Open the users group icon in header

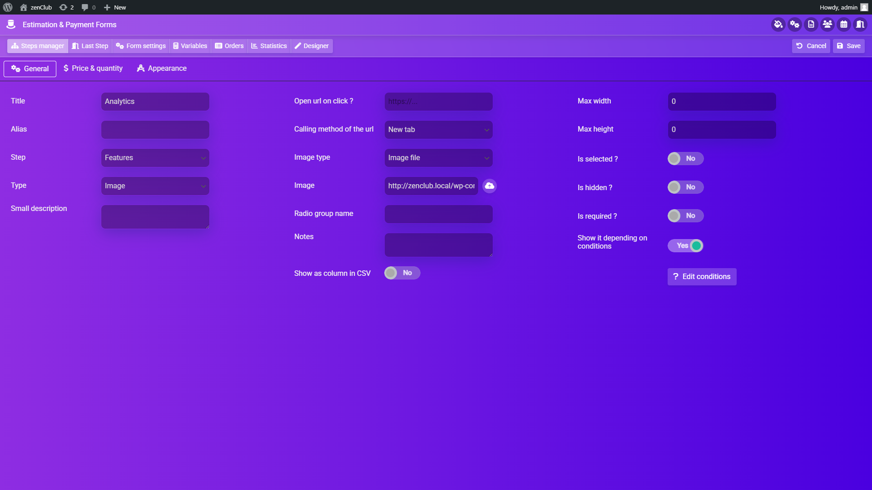pyautogui.click(x=827, y=24)
